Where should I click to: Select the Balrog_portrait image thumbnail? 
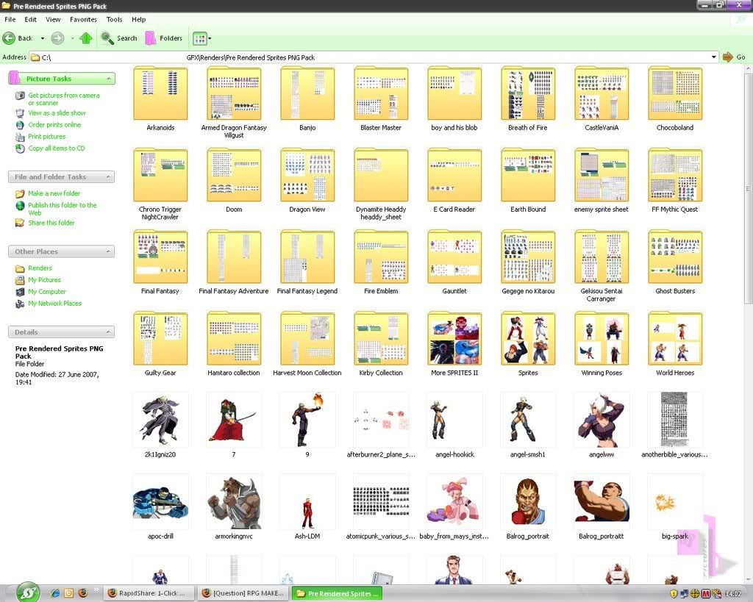pos(528,501)
